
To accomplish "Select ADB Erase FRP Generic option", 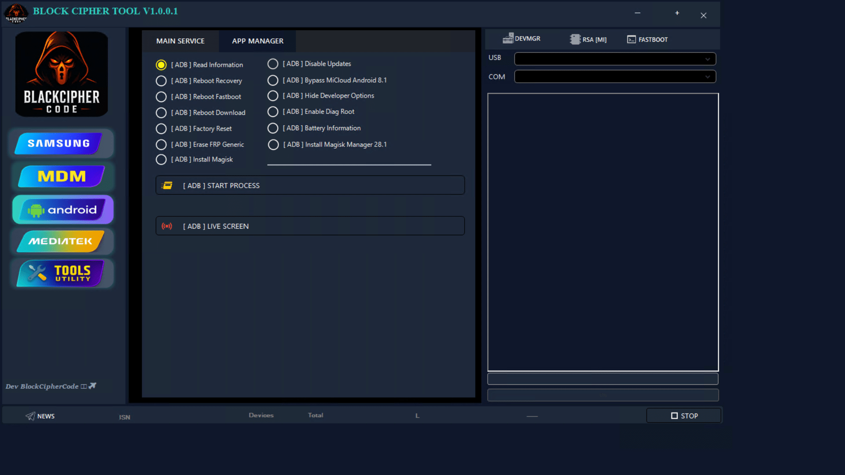I will click(161, 145).
